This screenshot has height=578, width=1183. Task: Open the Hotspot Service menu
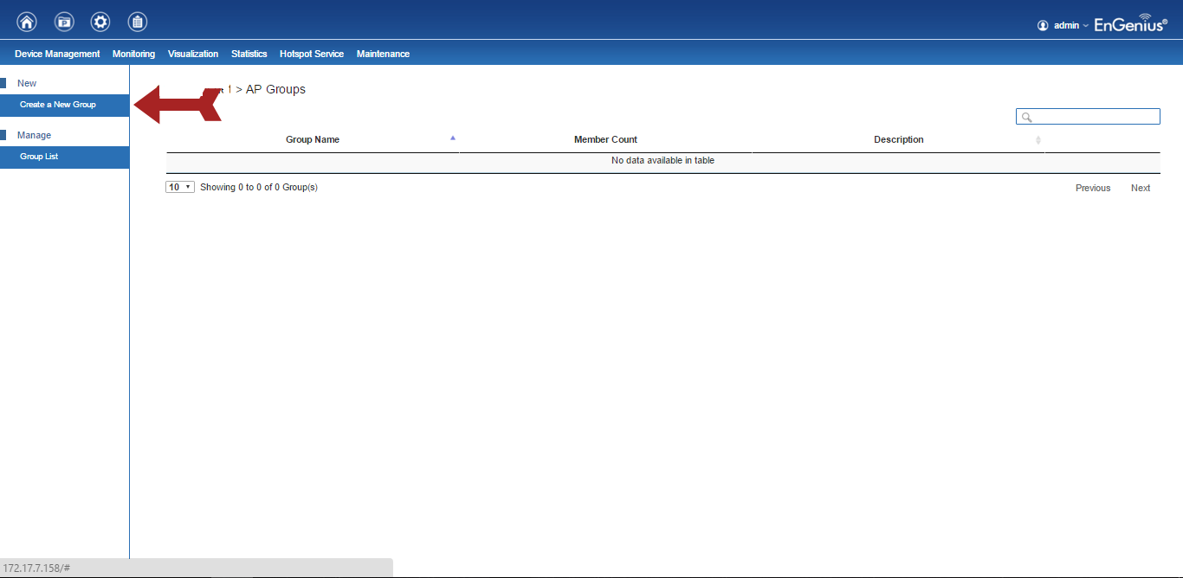pyautogui.click(x=312, y=54)
